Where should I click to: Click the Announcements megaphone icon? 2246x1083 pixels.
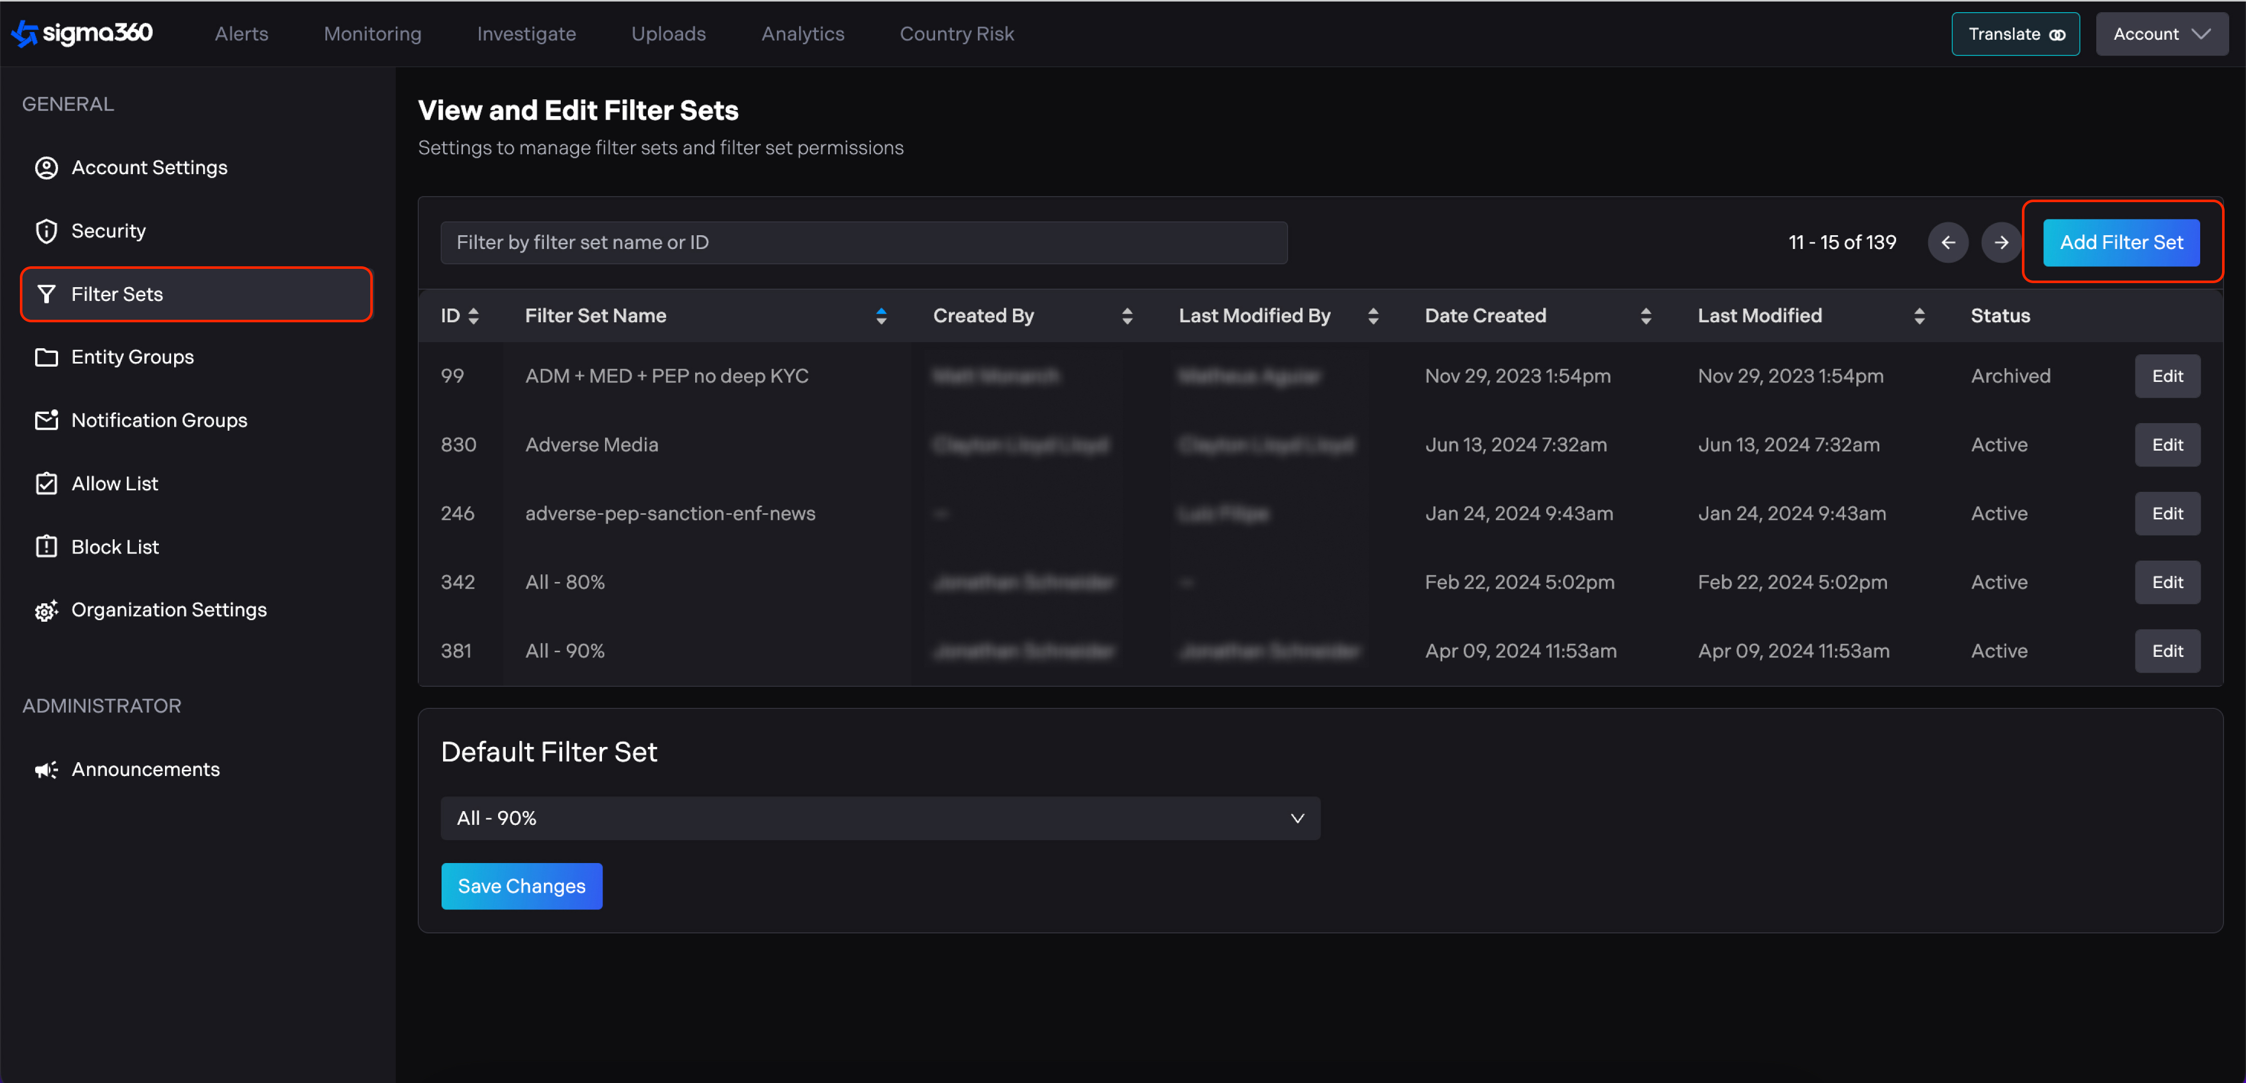click(46, 769)
